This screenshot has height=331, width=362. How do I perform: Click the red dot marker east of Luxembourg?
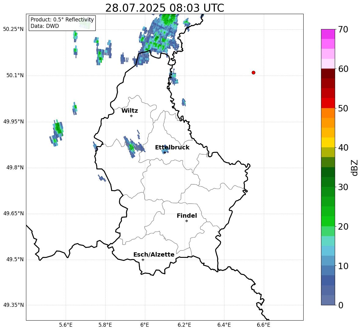pos(253,73)
